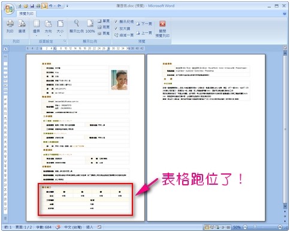Screen dimensions: 290x232
Task: Click the vertical scrollbar down arrow
Action: (285, 206)
